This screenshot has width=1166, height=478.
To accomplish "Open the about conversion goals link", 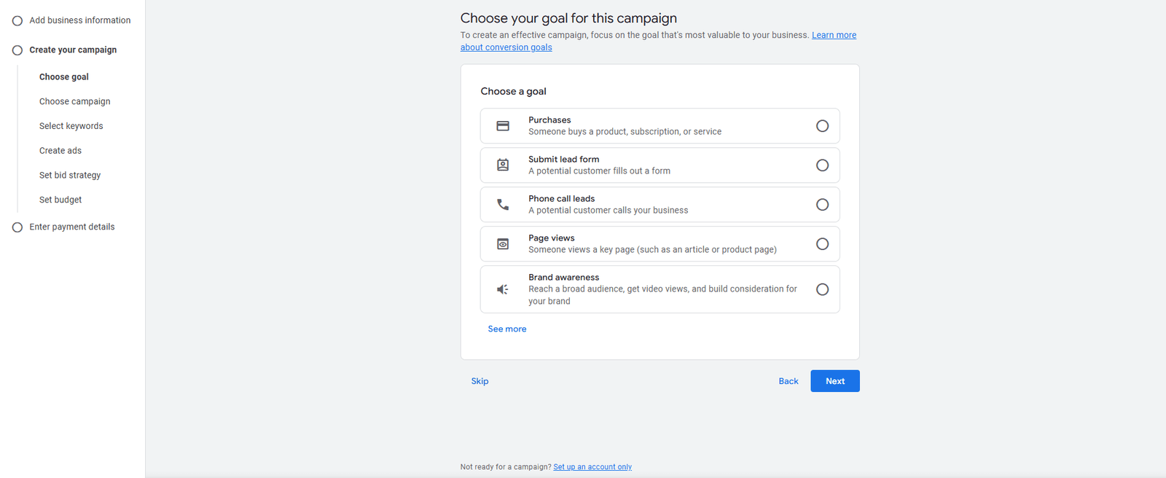I will pos(506,47).
